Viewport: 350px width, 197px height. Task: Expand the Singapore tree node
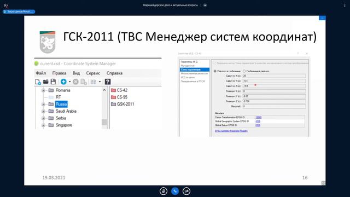point(43,125)
